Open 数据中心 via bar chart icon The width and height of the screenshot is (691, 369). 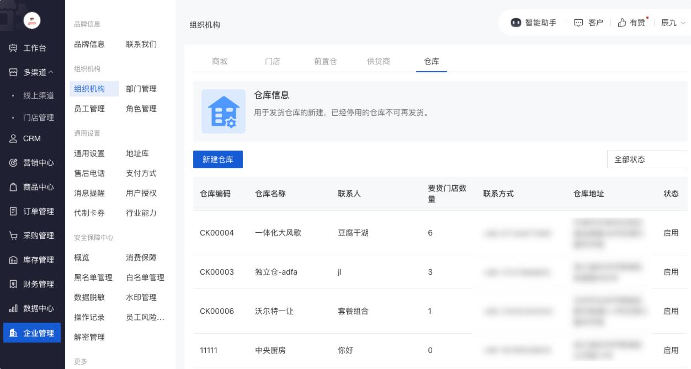pos(13,308)
